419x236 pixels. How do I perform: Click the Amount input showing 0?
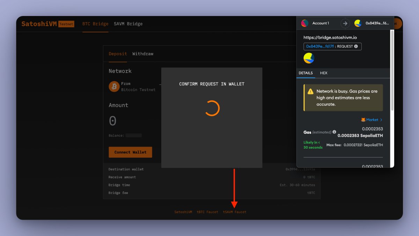(x=112, y=121)
